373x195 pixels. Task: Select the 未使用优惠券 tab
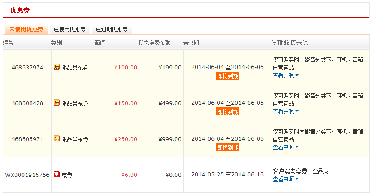[26, 29]
